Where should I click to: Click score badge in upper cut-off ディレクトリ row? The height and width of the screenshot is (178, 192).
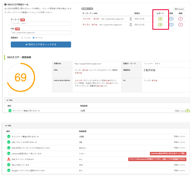click(x=10, y=110)
